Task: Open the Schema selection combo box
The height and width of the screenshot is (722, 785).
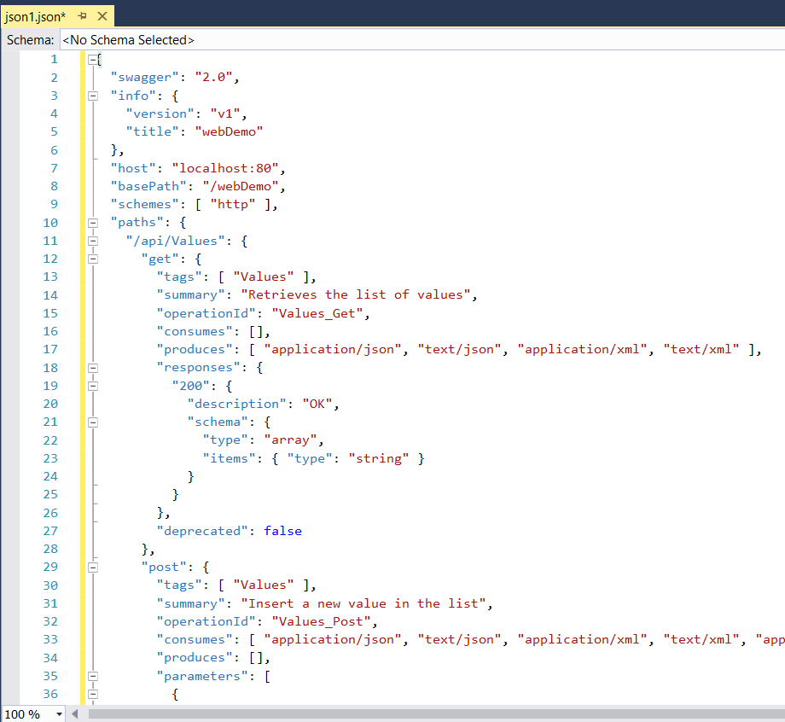Action: (422, 40)
